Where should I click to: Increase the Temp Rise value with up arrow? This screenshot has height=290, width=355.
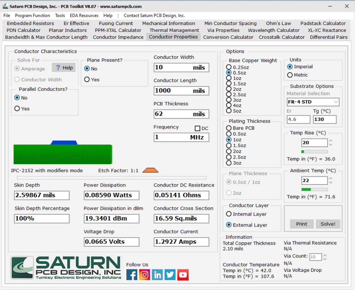pos(331,141)
